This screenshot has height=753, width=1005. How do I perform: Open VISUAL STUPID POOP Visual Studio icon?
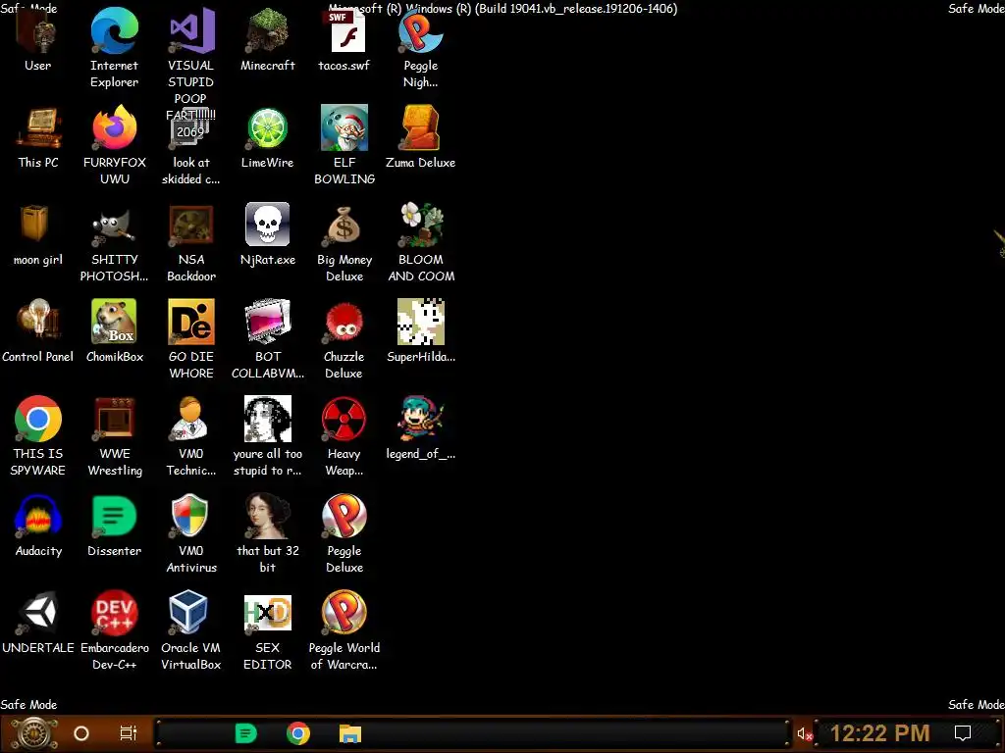pos(191,30)
